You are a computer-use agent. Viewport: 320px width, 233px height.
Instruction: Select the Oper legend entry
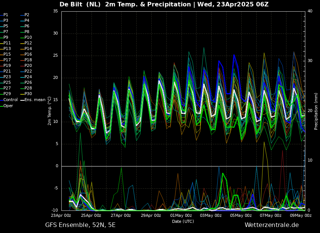(8, 106)
